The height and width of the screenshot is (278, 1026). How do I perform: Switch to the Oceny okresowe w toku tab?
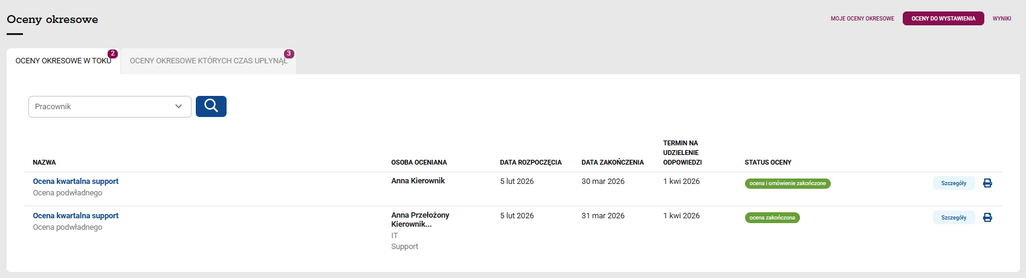coord(63,61)
